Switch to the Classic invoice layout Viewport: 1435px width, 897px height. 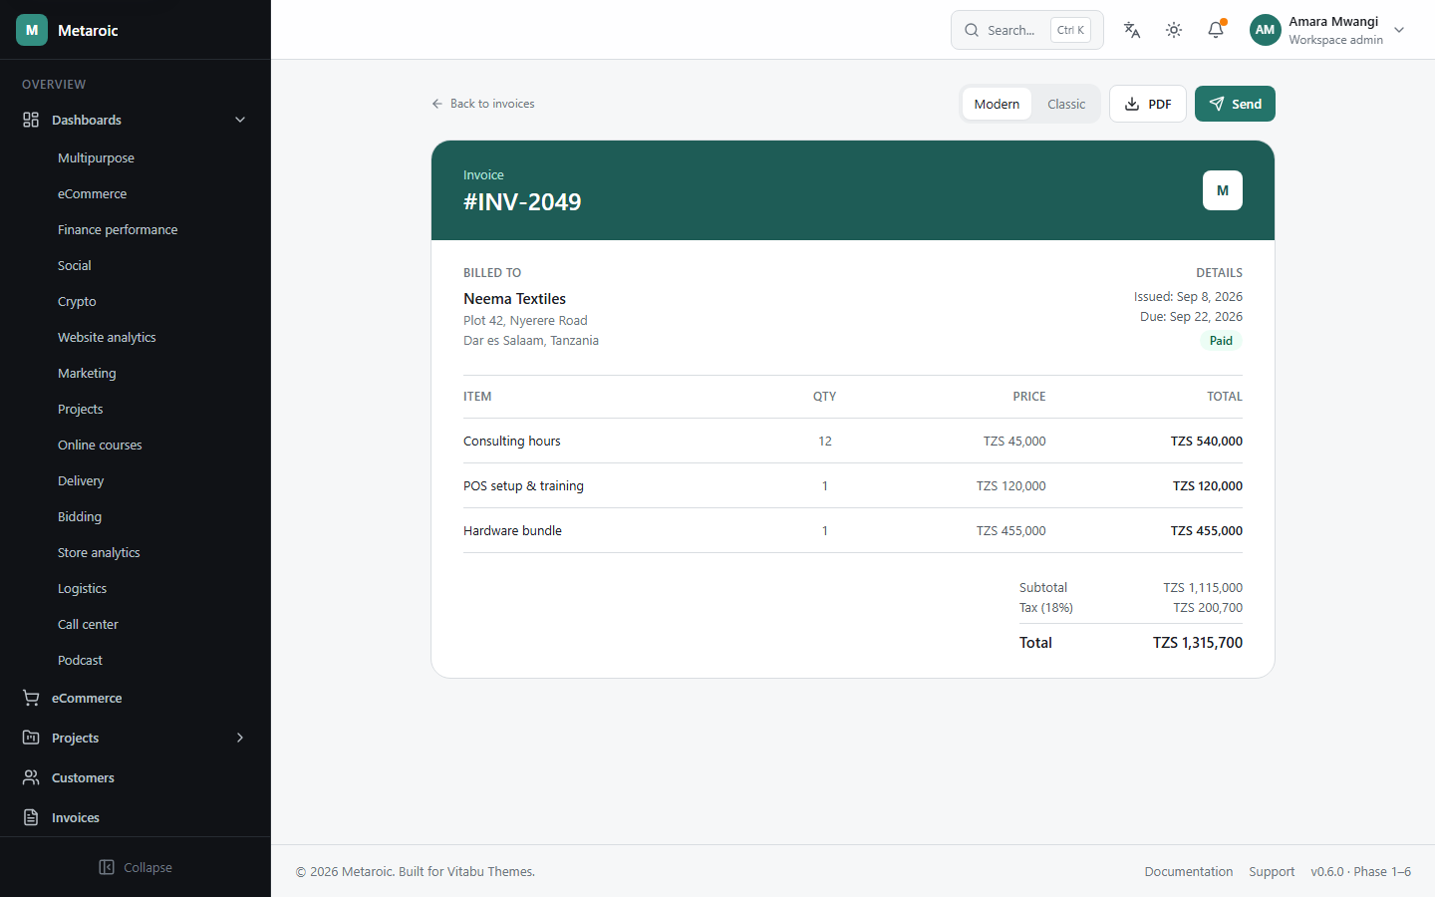1066,104
